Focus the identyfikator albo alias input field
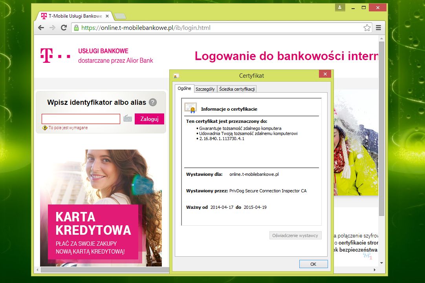425x283 pixels. [81, 119]
